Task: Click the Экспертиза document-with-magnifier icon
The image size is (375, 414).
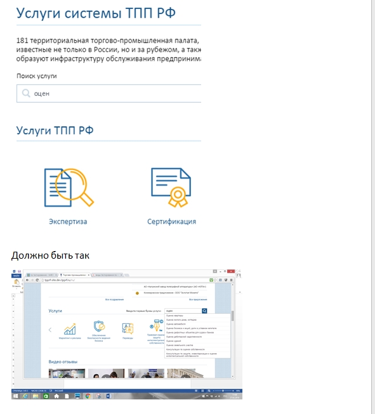Action: 69,188
